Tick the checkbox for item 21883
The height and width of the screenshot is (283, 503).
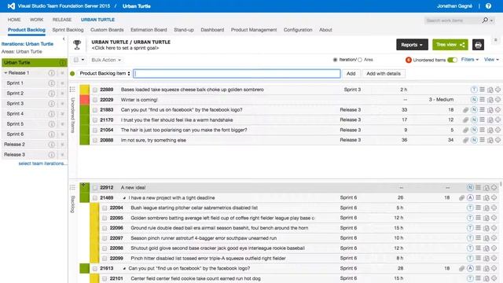point(95,110)
